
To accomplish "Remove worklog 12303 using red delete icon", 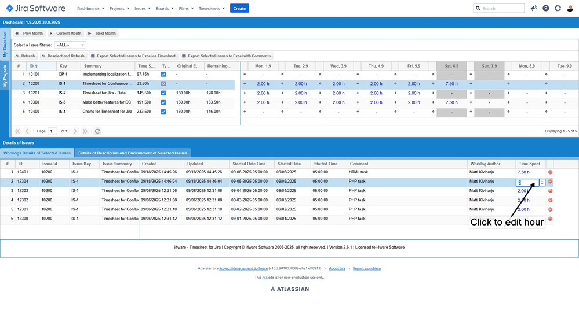I will [550, 191].
